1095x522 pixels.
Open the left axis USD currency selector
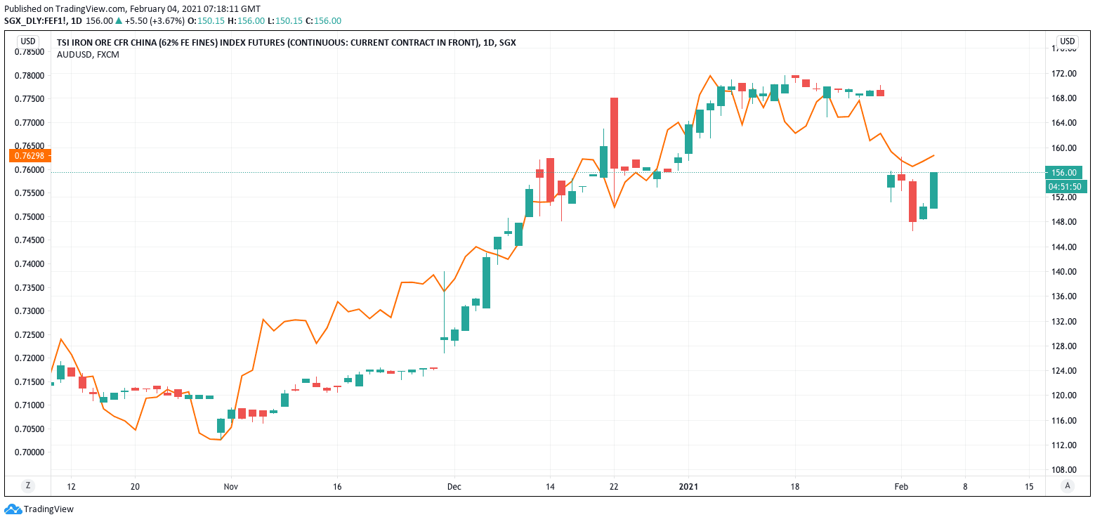[28, 41]
